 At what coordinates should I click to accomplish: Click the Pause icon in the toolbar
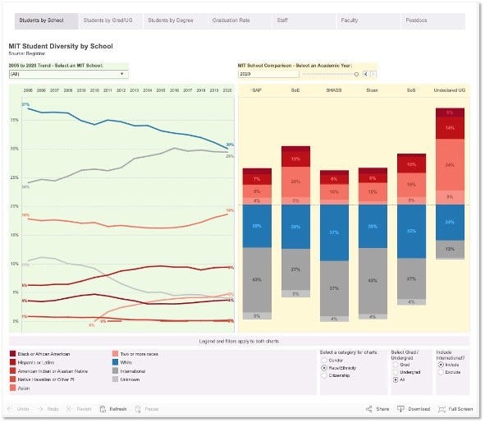click(x=138, y=409)
